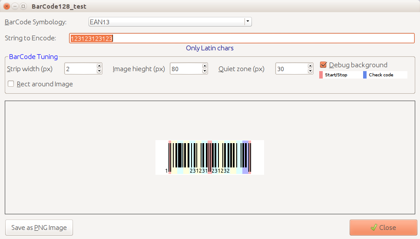Click the red Start/Stop color swatch

click(321, 75)
